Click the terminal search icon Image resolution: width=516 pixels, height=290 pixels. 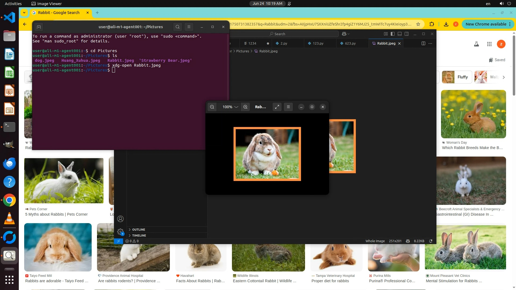point(178,27)
